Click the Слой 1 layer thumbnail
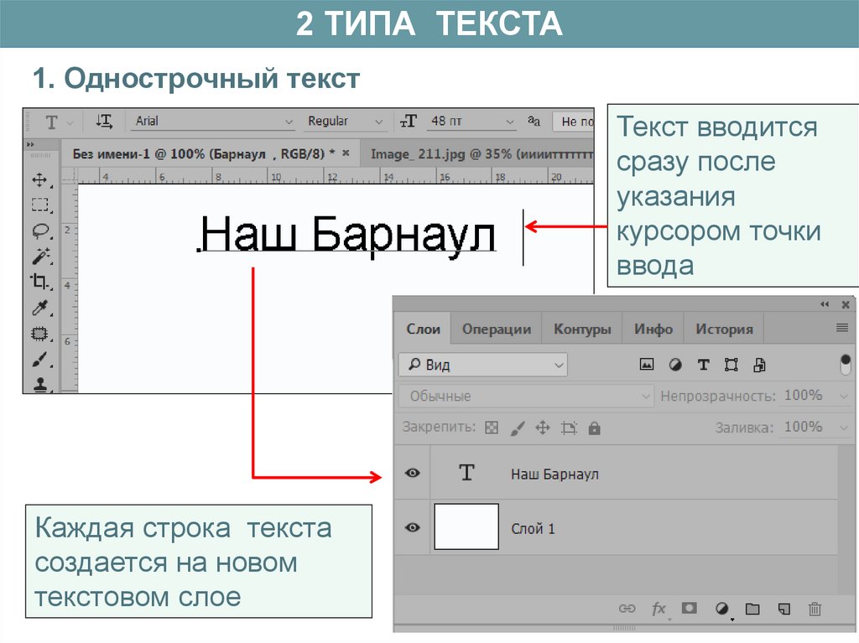Screen dimensions: 859x643 click(466, 527)
